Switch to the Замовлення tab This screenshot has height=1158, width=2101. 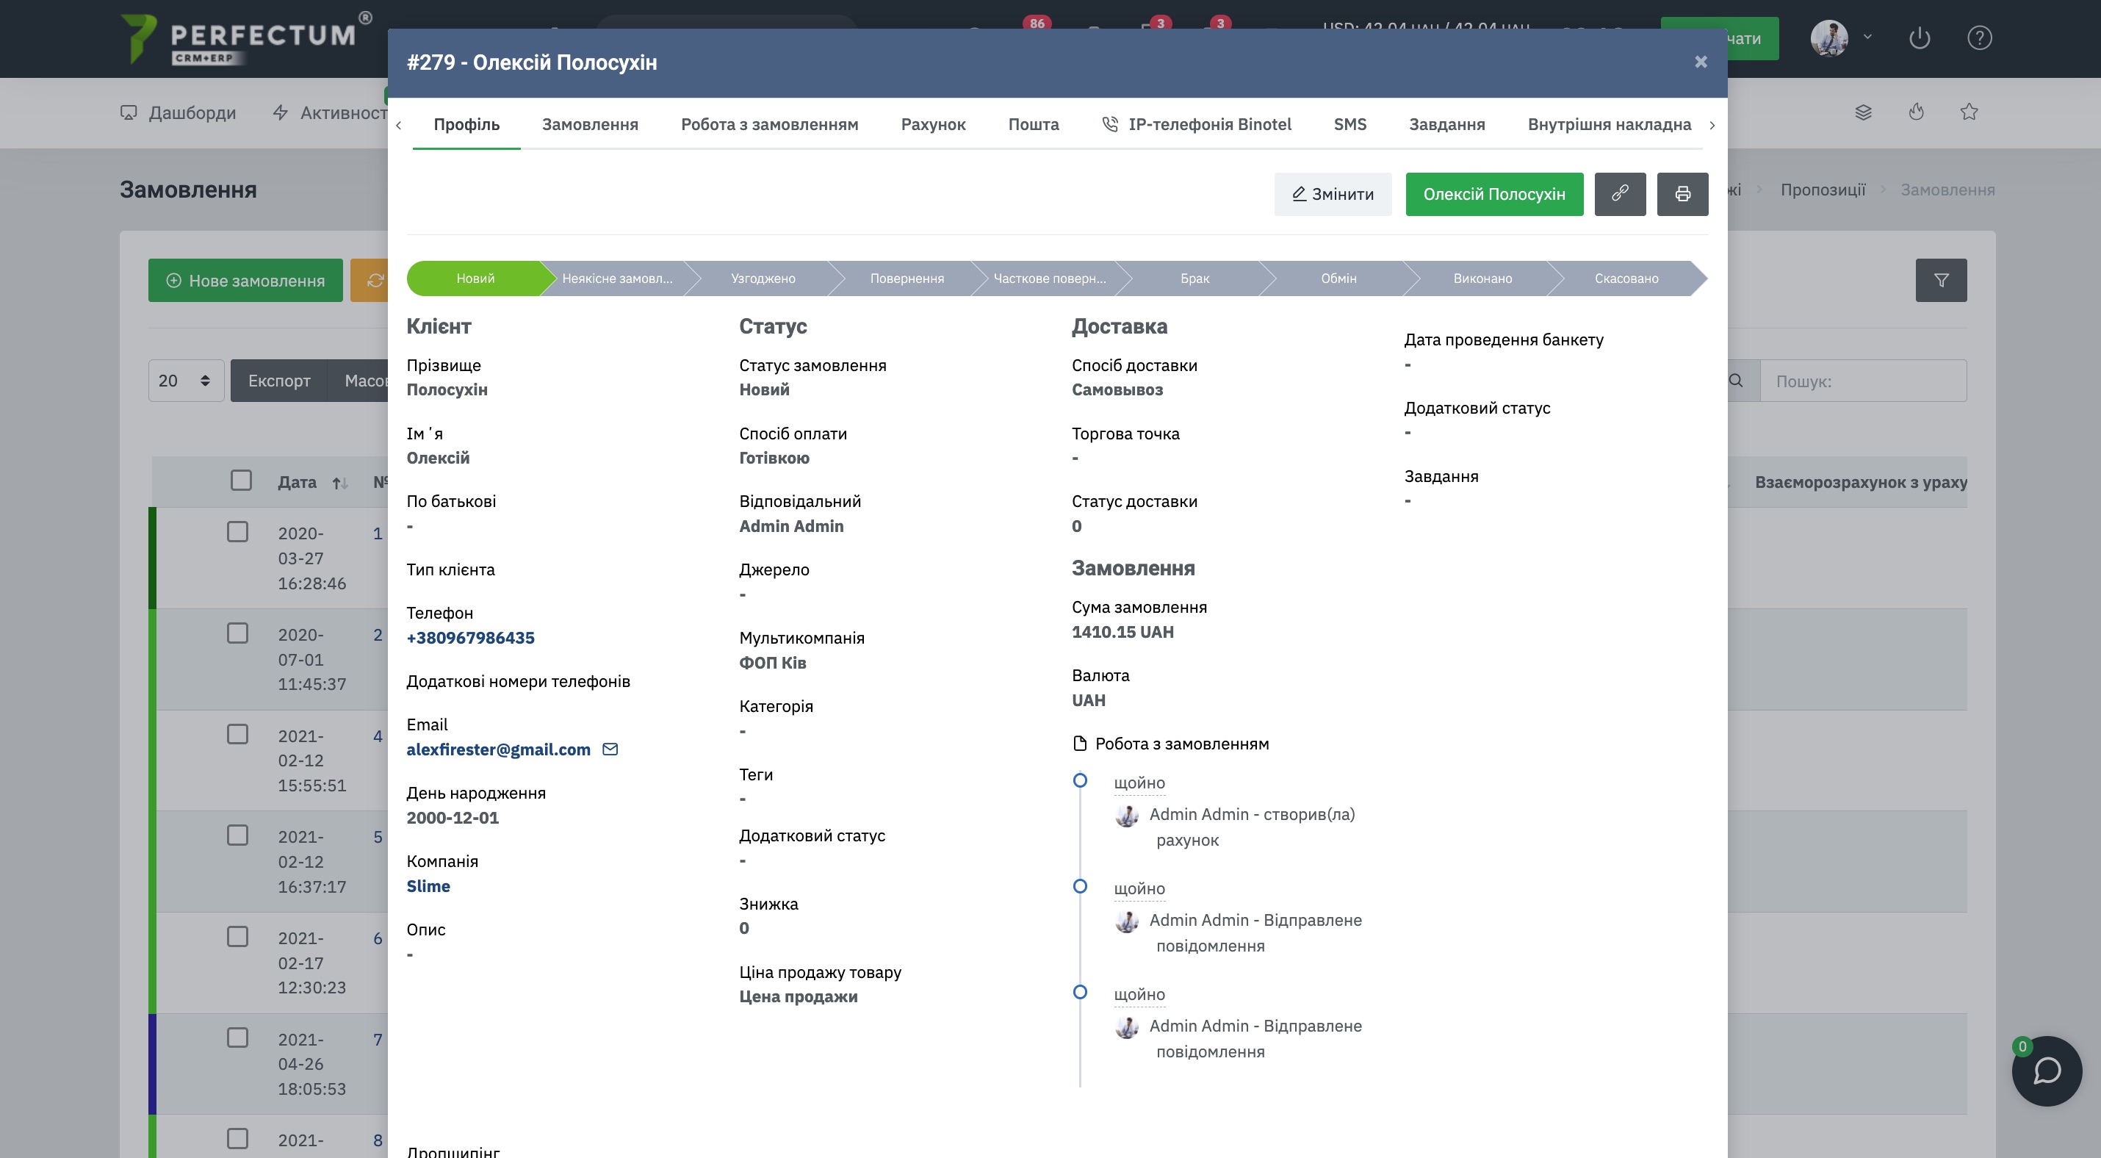click(590, 125)
